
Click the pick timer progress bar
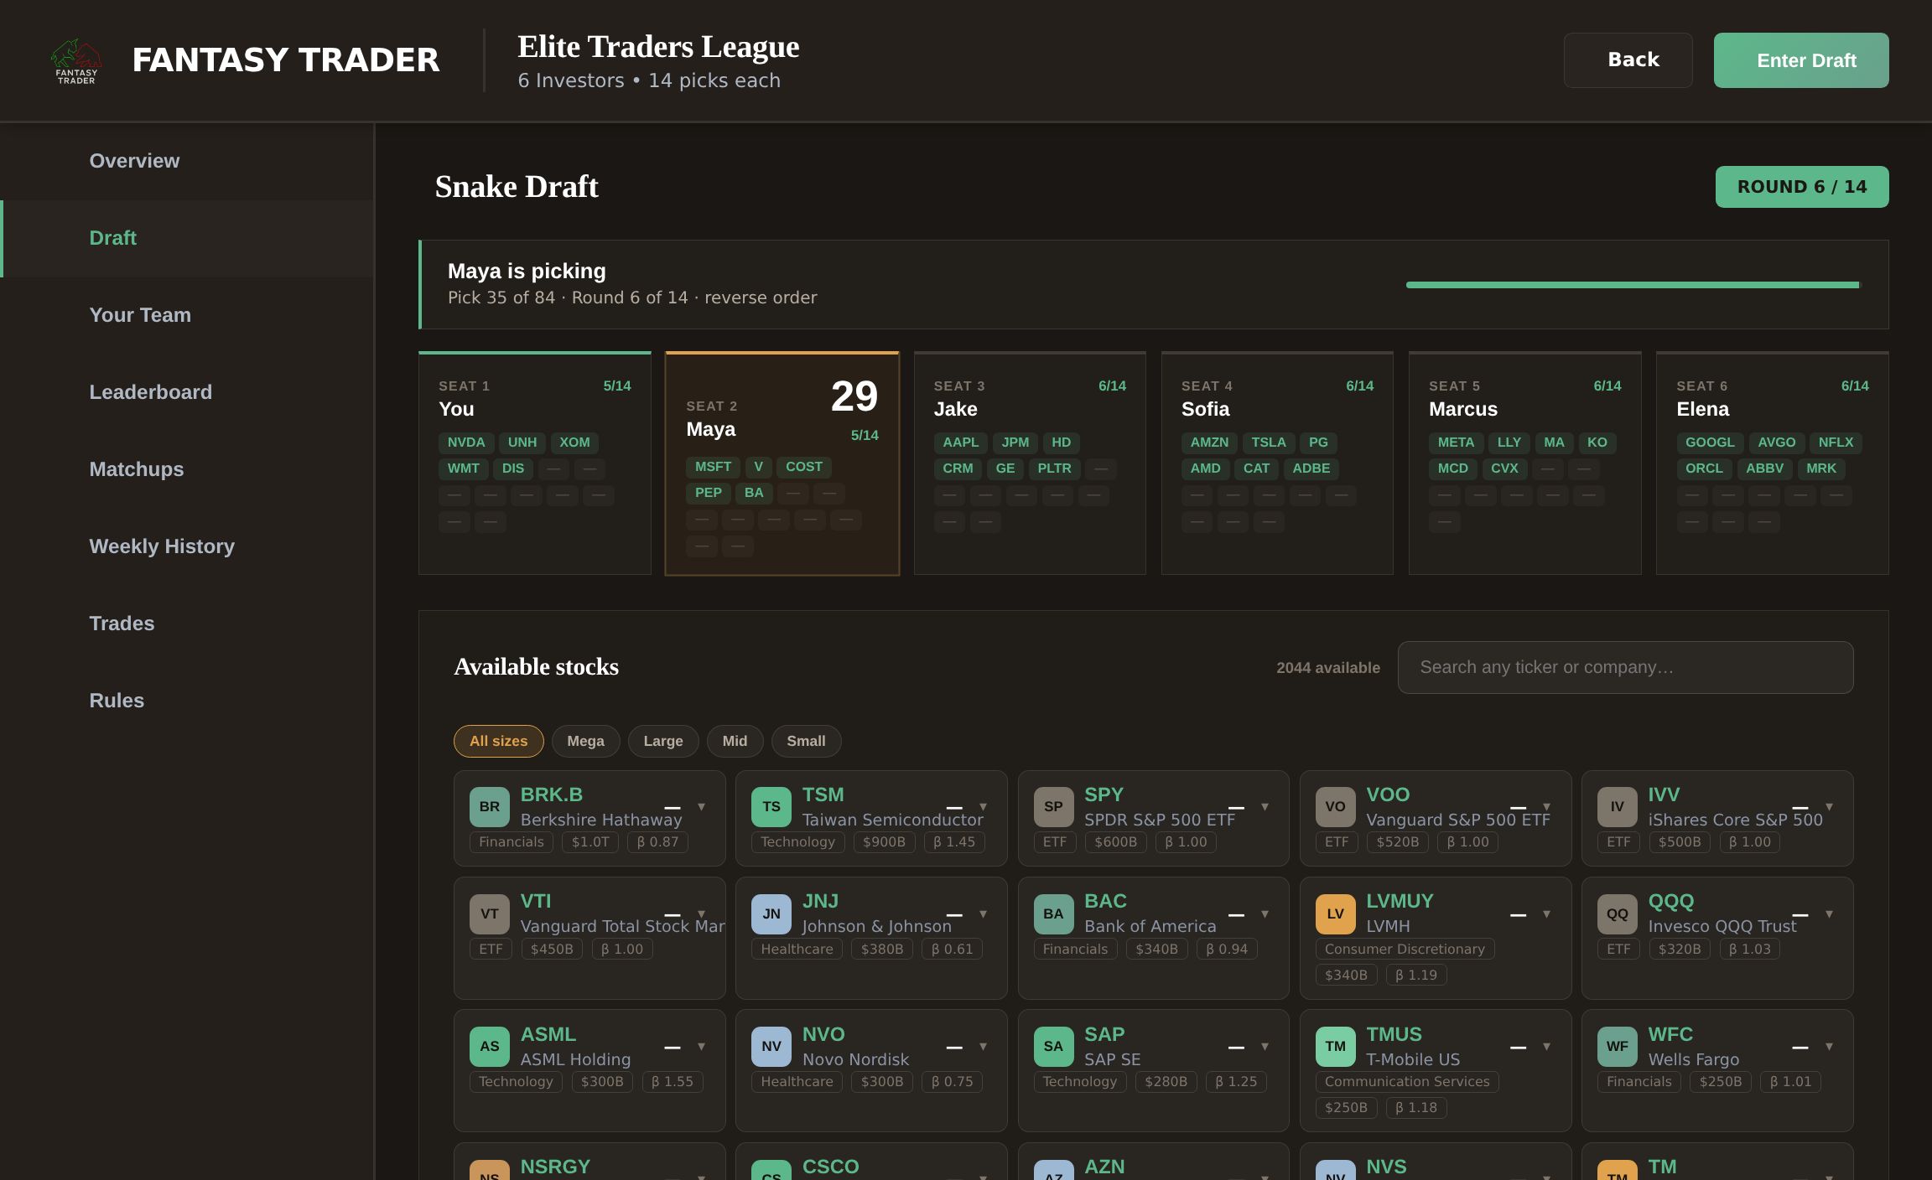[1633, 285]
